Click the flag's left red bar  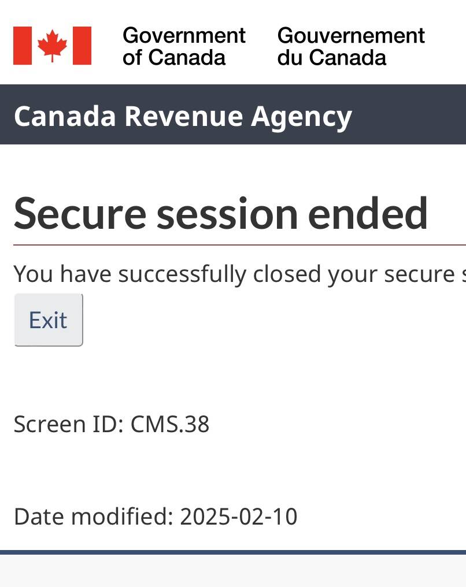point(22,46)
